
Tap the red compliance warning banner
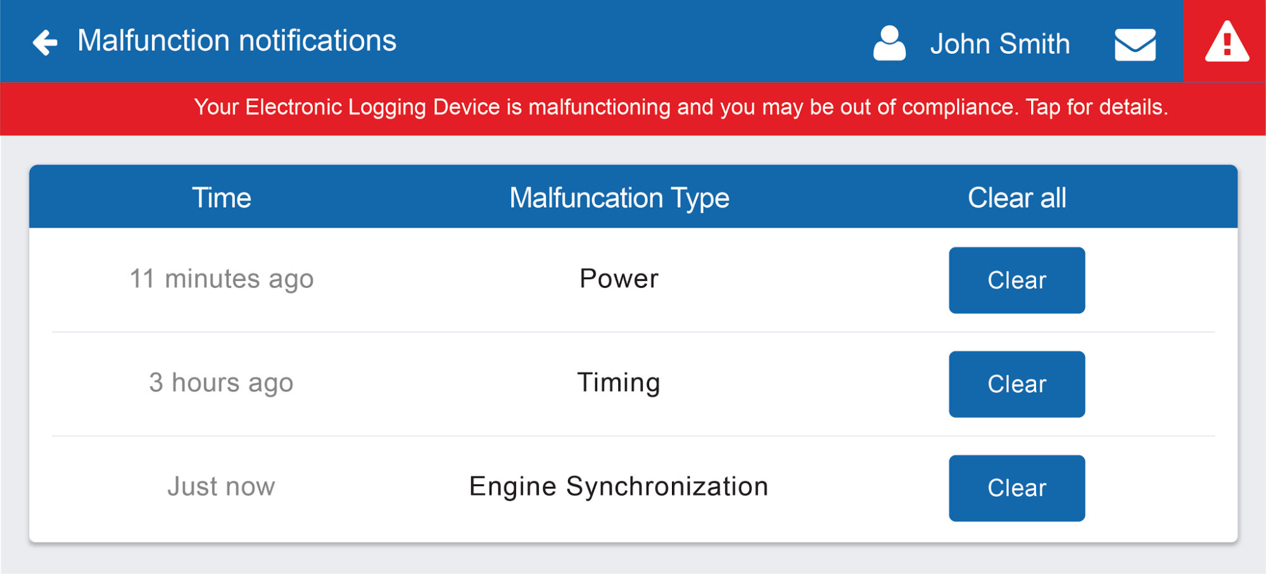click(633, 109)
